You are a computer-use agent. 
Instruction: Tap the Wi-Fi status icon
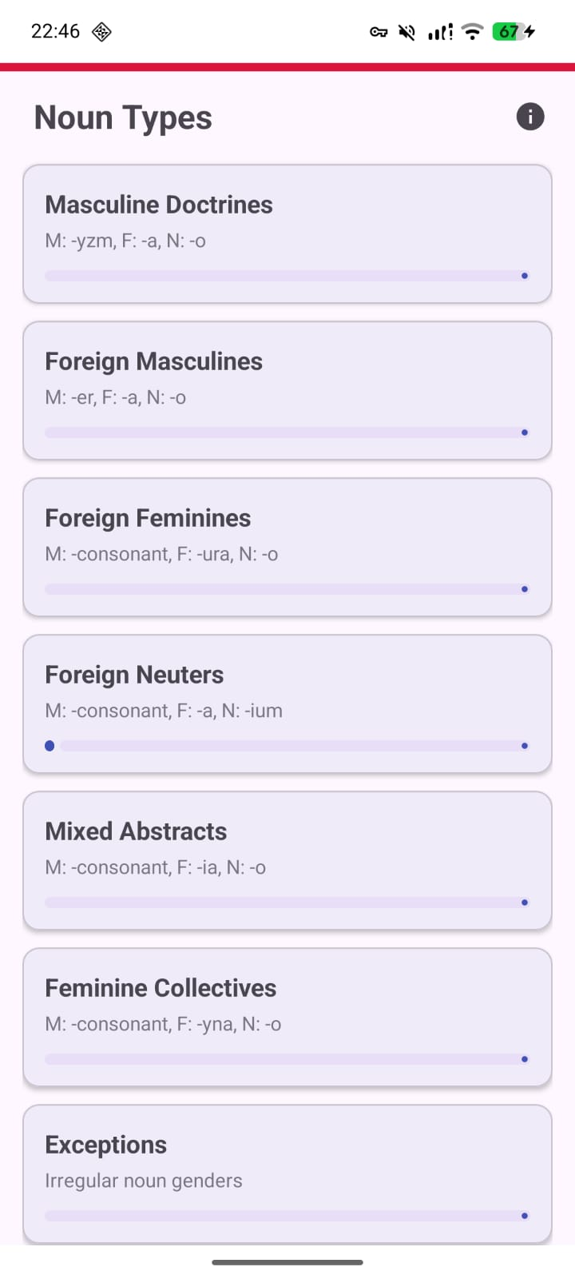[473, 32]
